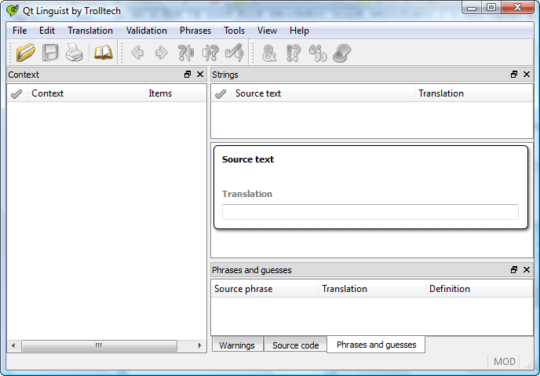
Task: Toggle ending punctuation validation check
Action: 294,53
